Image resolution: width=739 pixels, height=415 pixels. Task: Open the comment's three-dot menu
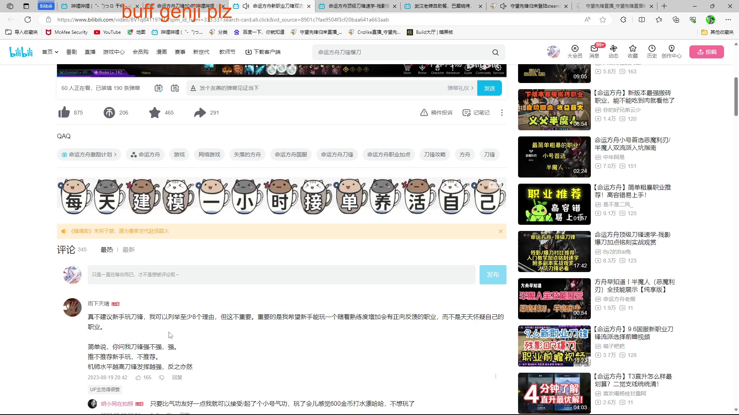pos(496,376)
